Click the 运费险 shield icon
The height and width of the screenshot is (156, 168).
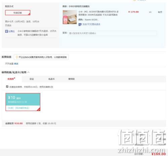6,31
